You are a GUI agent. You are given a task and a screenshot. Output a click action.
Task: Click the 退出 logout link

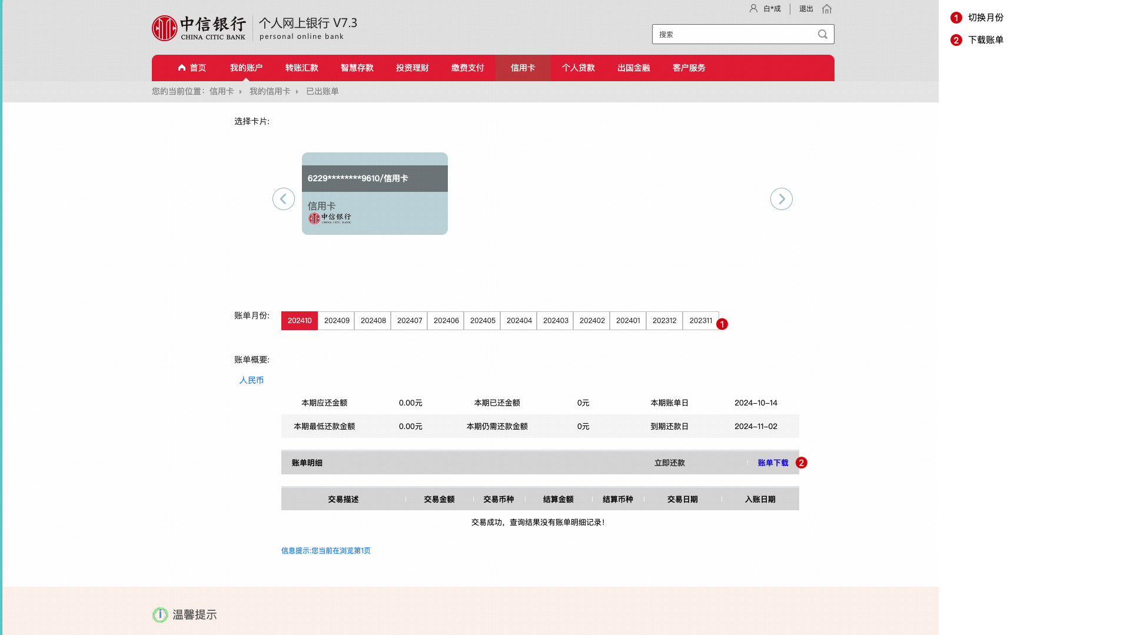click(806, 9)
